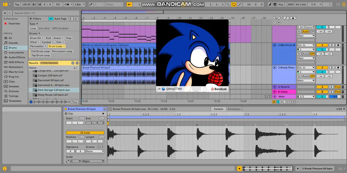Enable the Follow playback arrow button
Screen dimensions: 347x173
point(130,4)
